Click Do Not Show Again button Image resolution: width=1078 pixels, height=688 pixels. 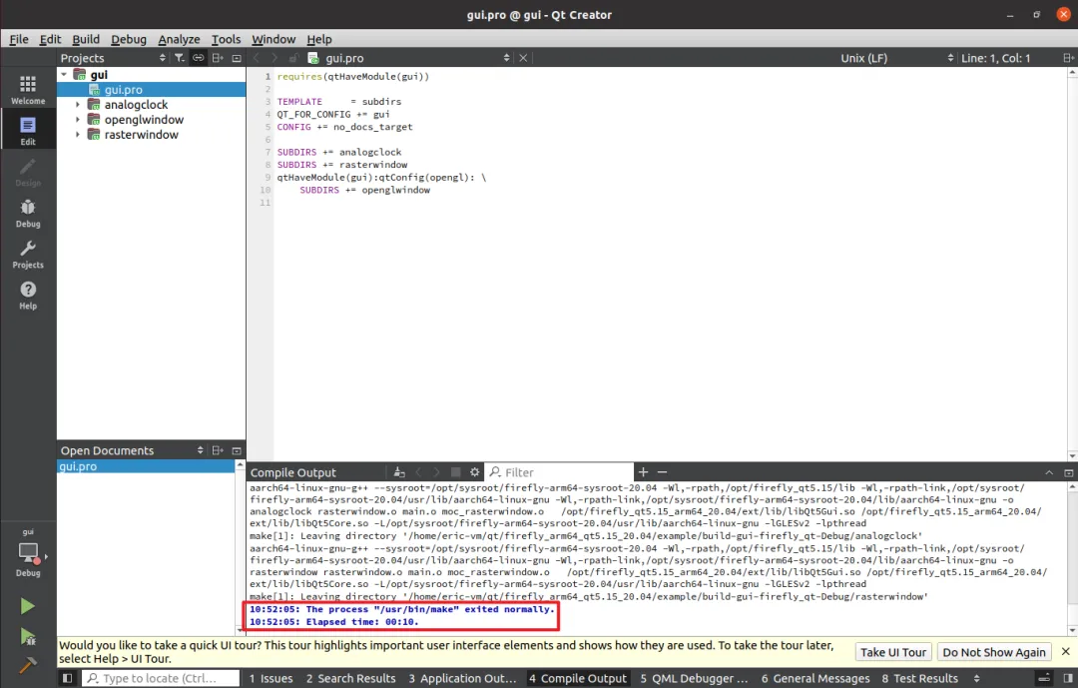point(994,652)
